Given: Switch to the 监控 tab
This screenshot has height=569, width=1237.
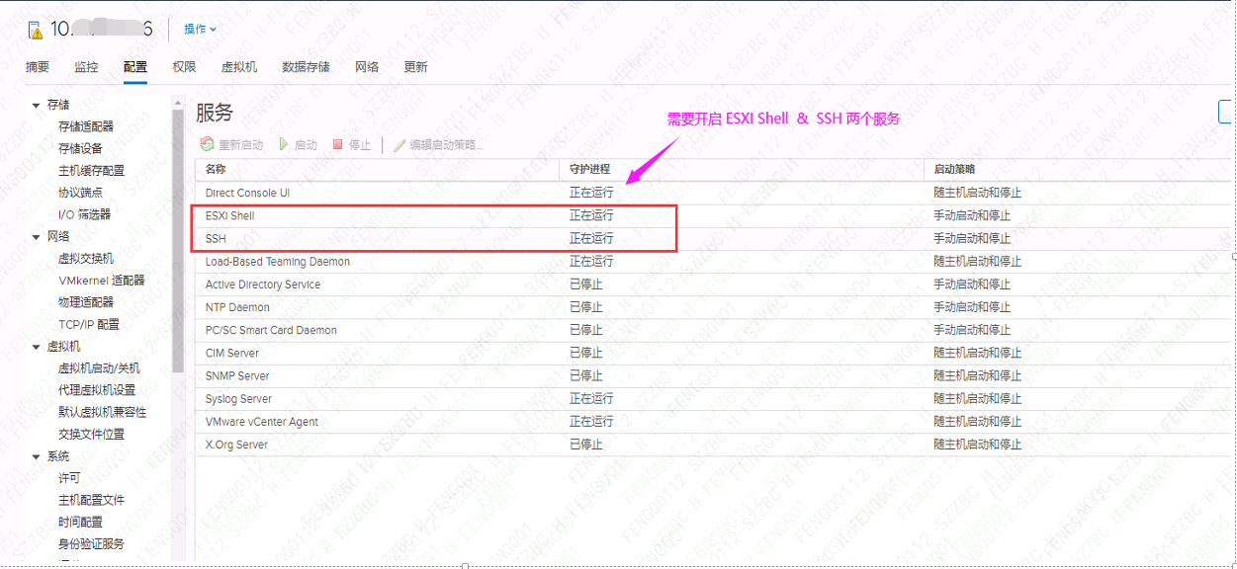Looking at the screenshot, I should click(86, 67).
